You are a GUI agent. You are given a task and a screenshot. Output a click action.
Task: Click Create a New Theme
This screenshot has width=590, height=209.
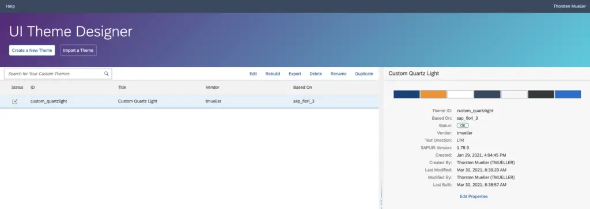coord(32,50)
